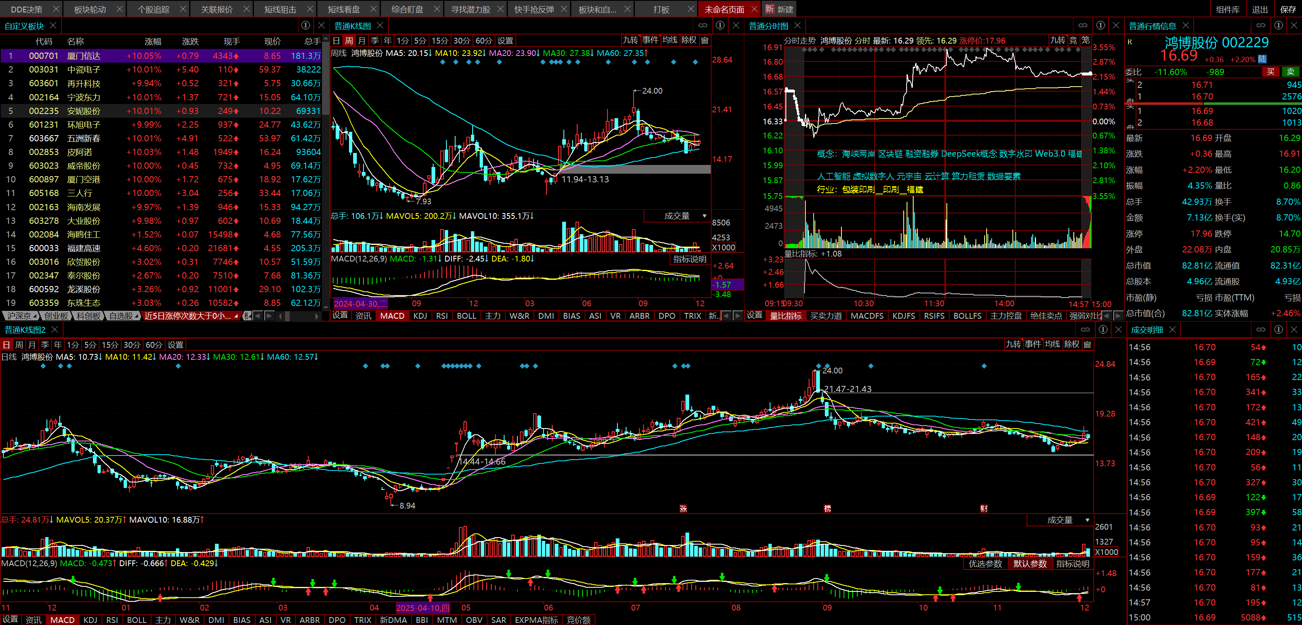Toggle 除权 adjustment on daily K-line chart

click(1072, 344)
